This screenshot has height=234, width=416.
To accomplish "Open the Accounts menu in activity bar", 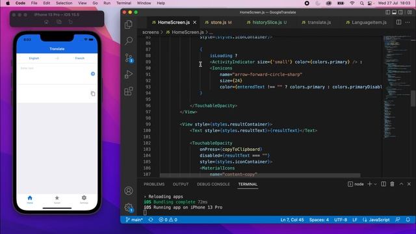I will tap(129, 190).
